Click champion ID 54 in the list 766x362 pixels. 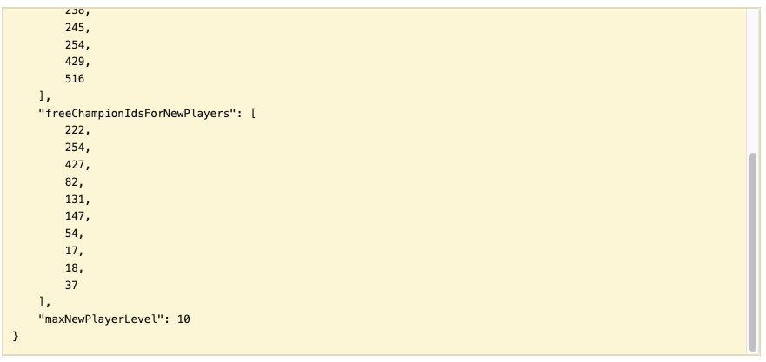click(72, 234)
